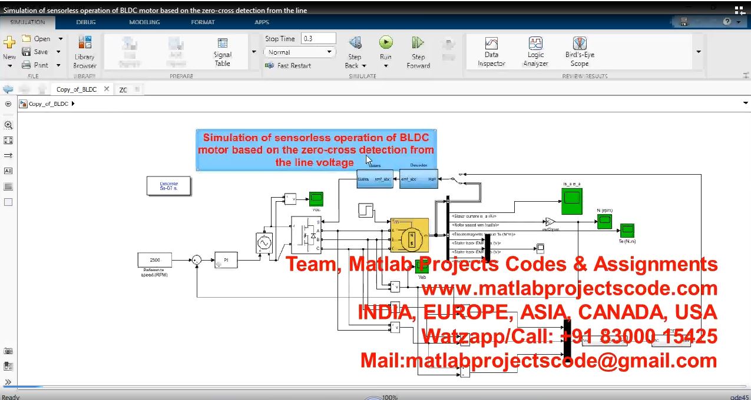
Task: Open the Run options arrow
Action: point(386,66)
